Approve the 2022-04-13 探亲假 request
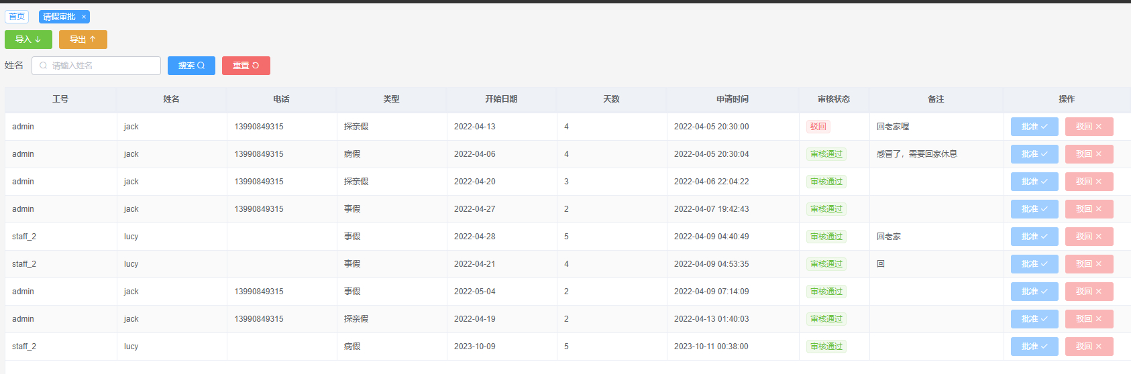 [x=1034, y=127]
